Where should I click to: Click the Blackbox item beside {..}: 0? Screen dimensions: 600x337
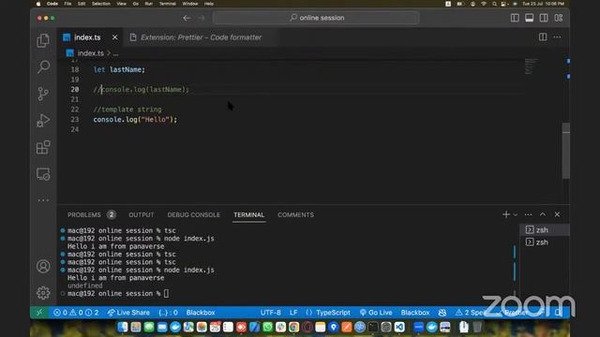[201, 313]
